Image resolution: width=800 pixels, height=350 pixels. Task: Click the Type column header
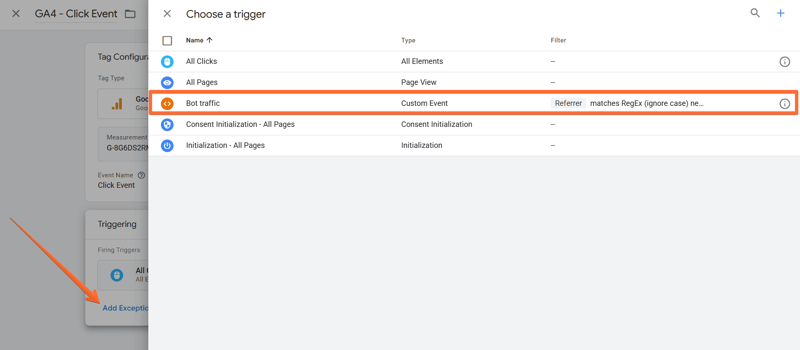[408, 40]
